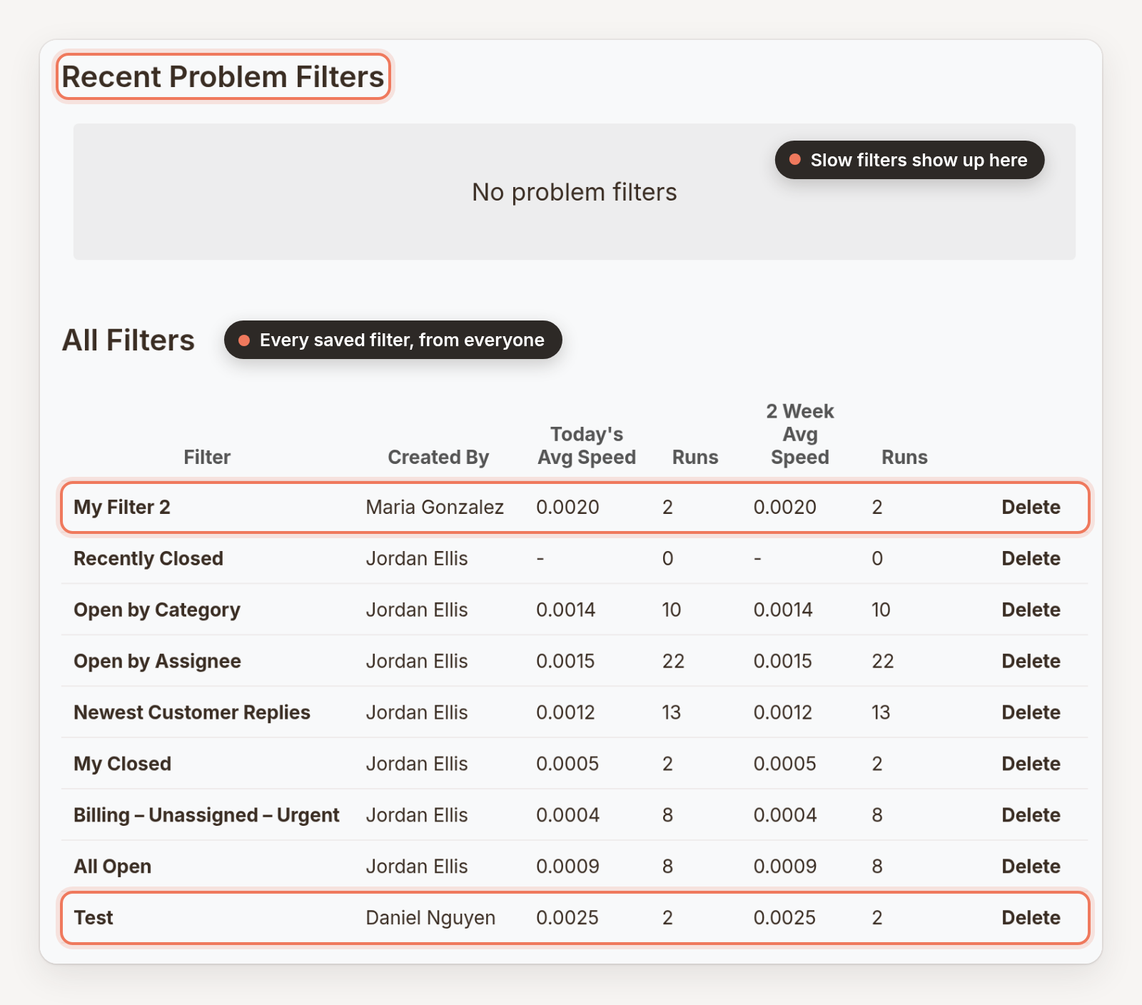Delete the My Filter 2 filter
Image resolution: width=1142 pixels, height=1005 pixels.
tap(1031, 507)
